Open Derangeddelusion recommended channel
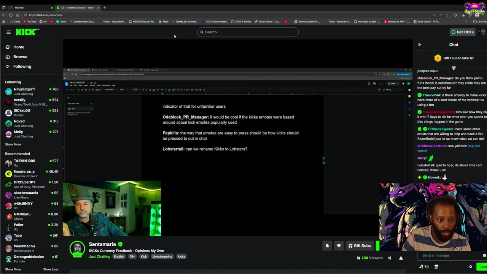This screenshot has height=274, width=487. pos(32,259)
